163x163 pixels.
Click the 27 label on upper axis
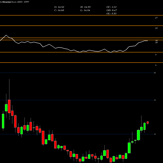156,18
